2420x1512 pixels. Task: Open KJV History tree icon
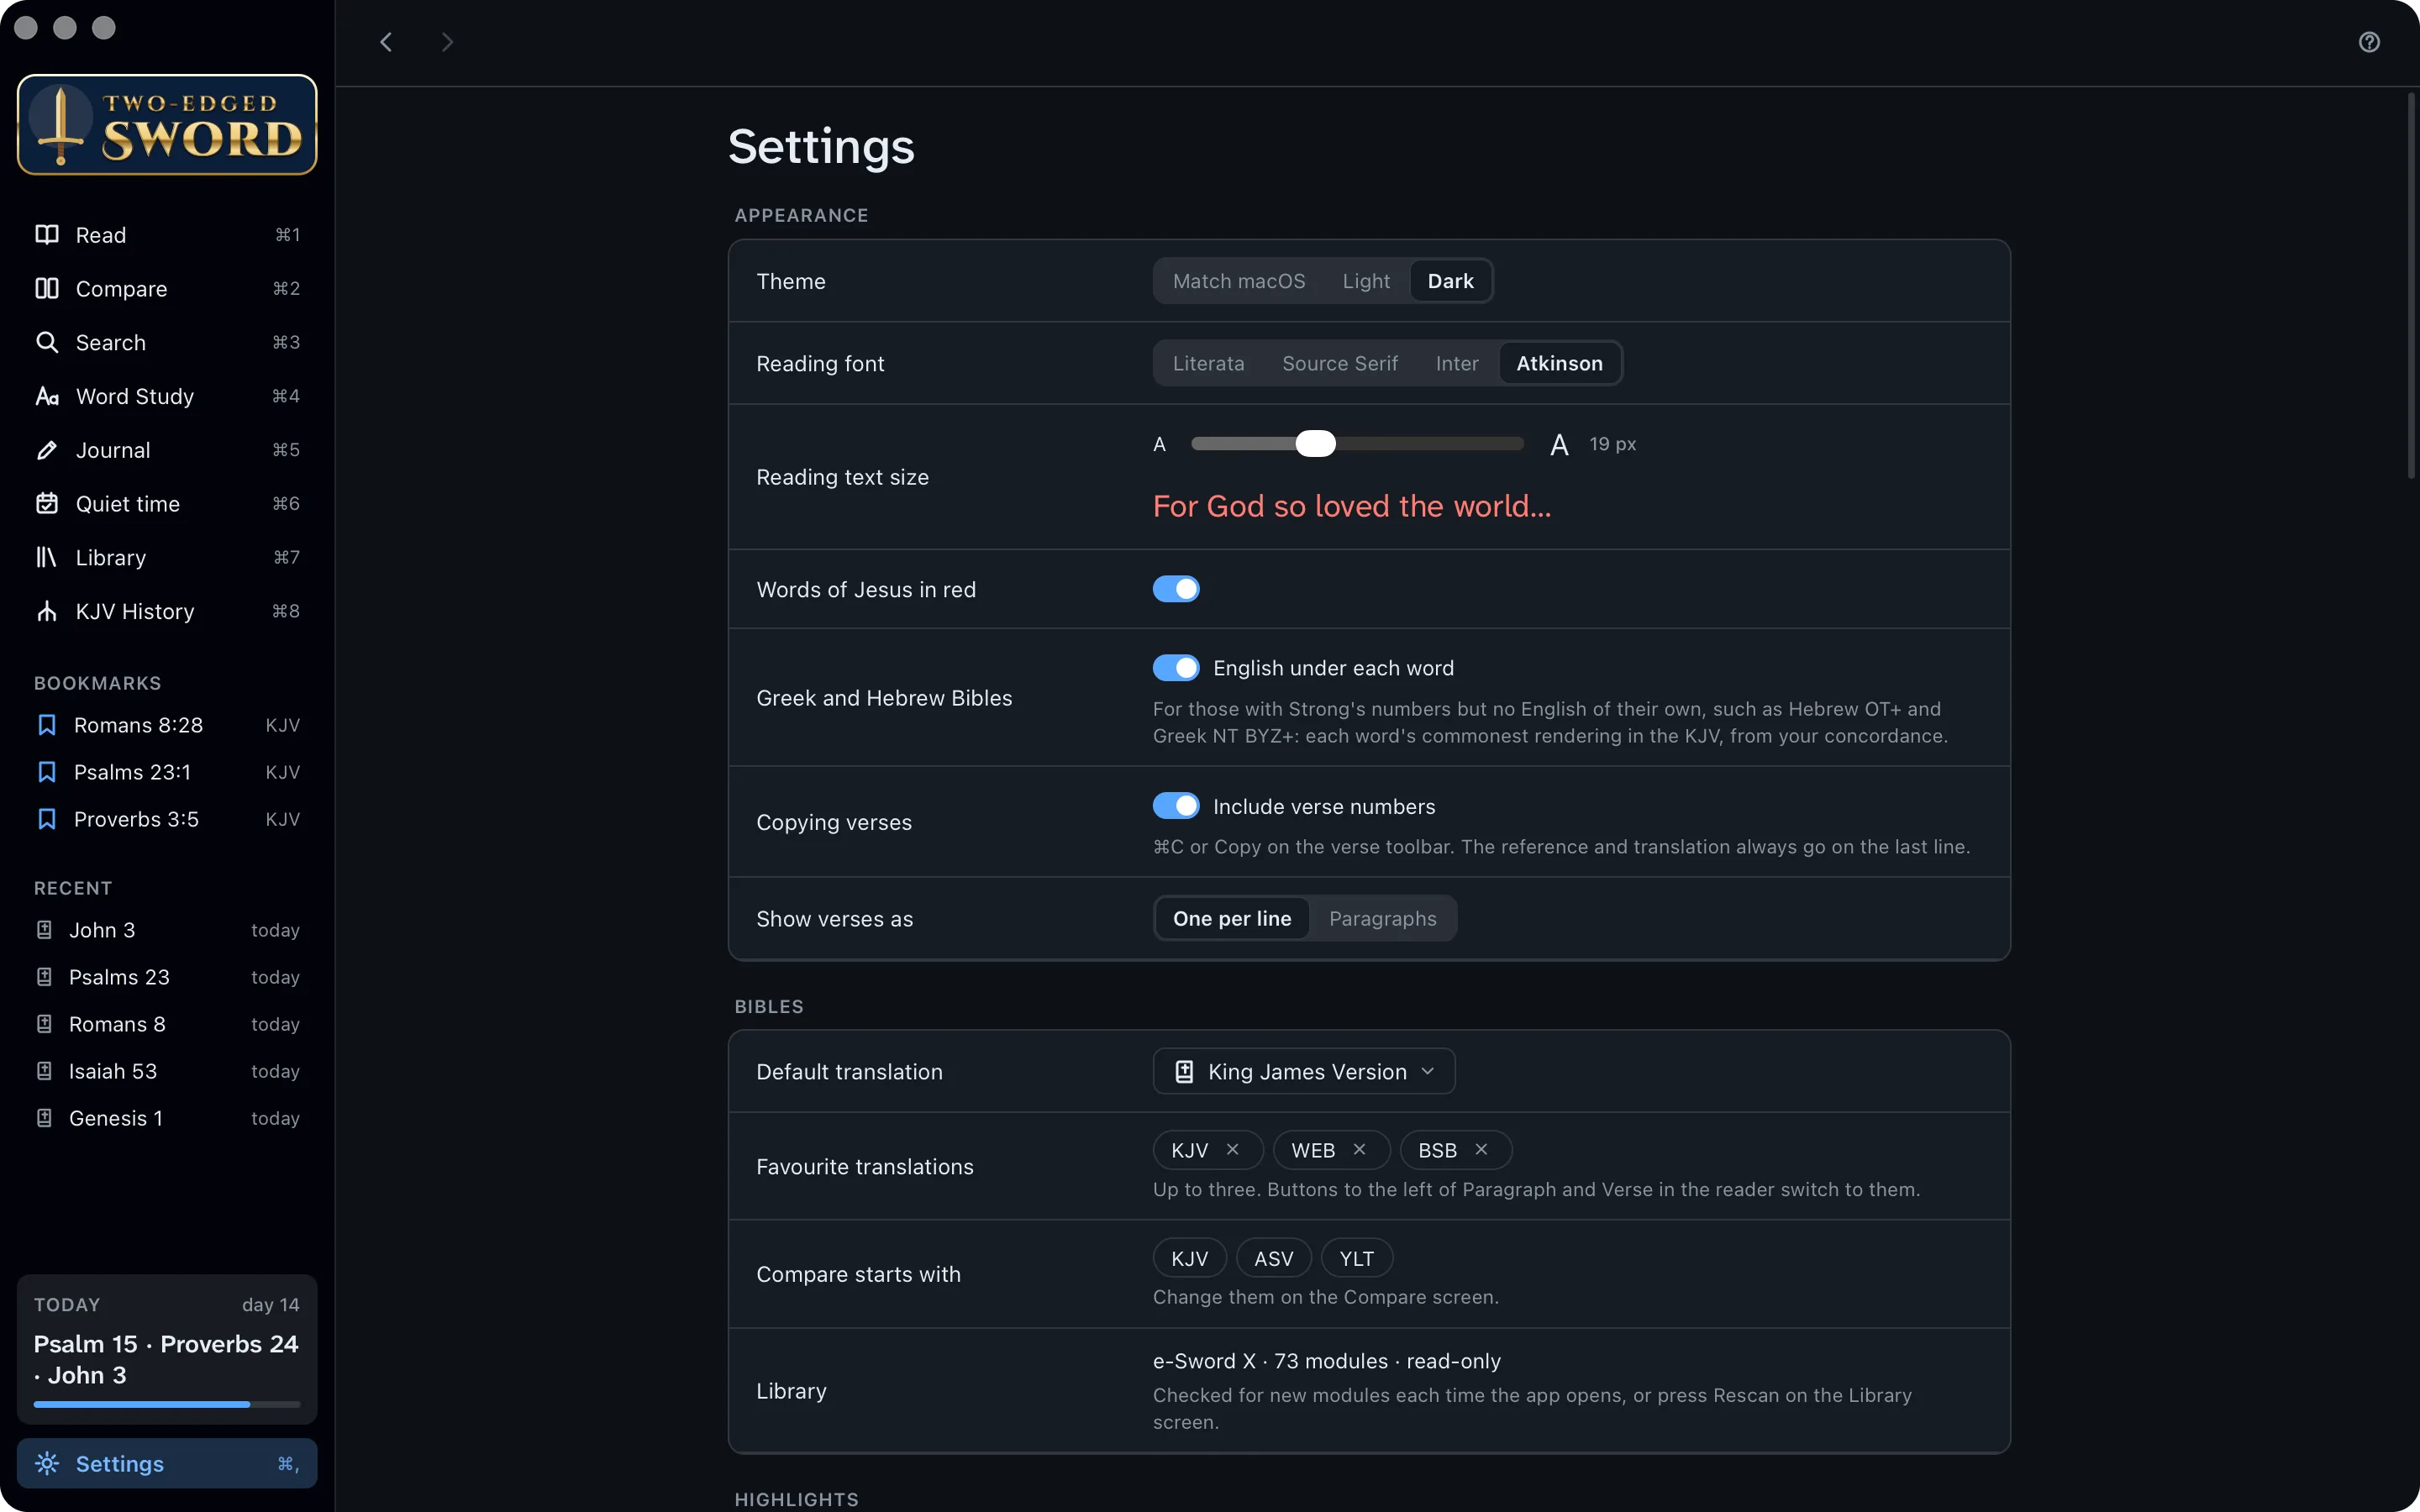click(x=47, y=612)
